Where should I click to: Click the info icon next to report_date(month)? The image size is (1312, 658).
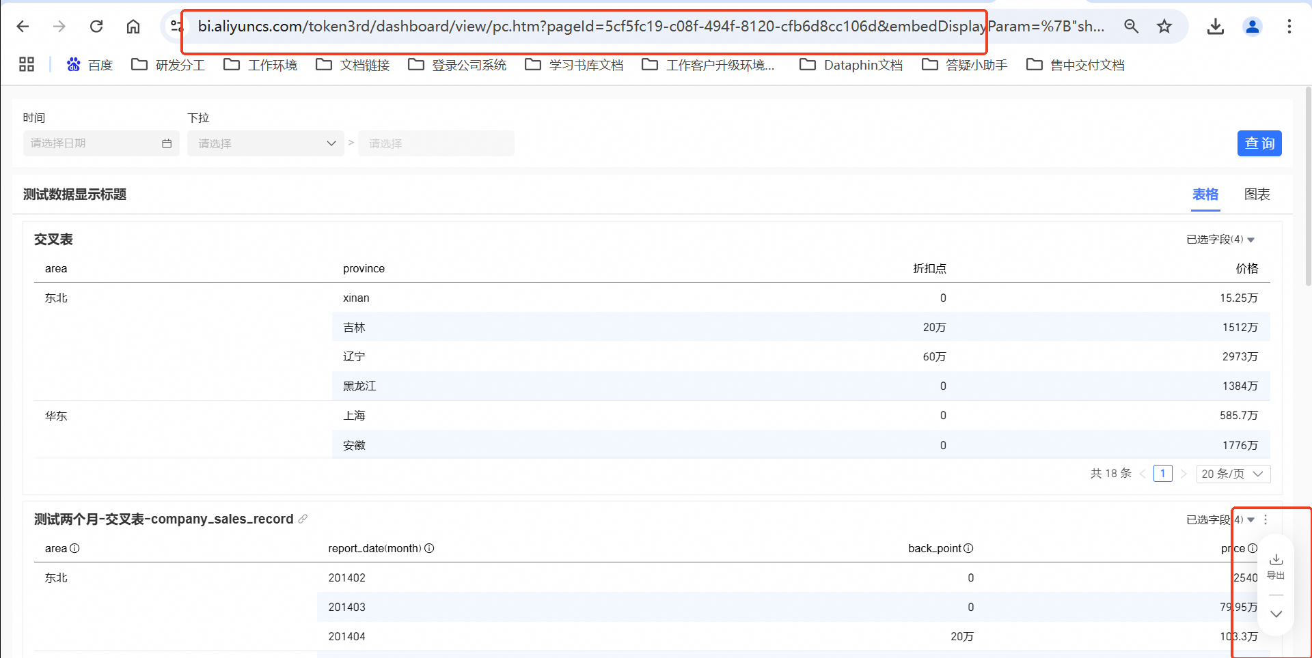coord(429,549)
